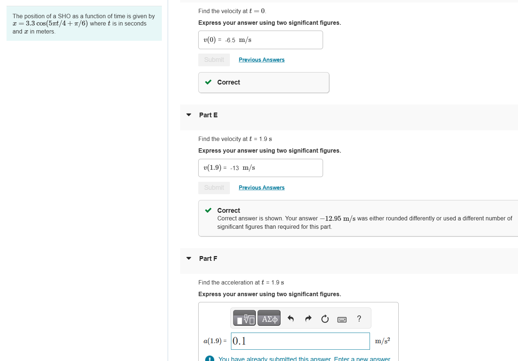This screenshot has height=361, width=518.
Task: Click the SHO position equation text
Action: point(50,23)
